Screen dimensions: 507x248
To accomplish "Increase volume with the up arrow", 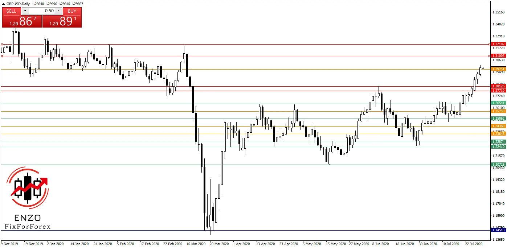I will [x=59, y=11].
